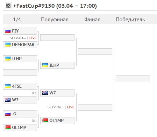Select the DEMOFPAR team box
This screenshot has width=157, height=137.
(x=20, y=45)
